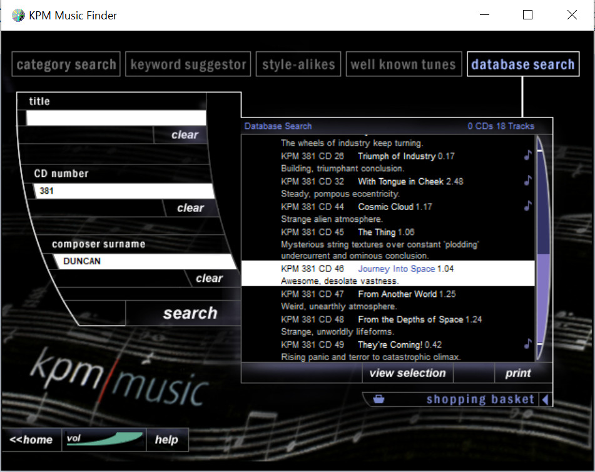The image size is (595, 472).
Task: Click 'Awesome, desolate vastness.' description
Action: (x=340, y=281)
